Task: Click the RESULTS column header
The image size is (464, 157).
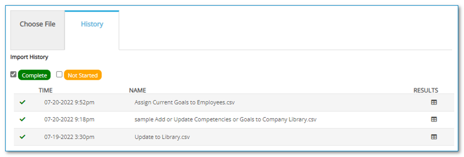Action: pyautogui.click(x=426, y=90)
